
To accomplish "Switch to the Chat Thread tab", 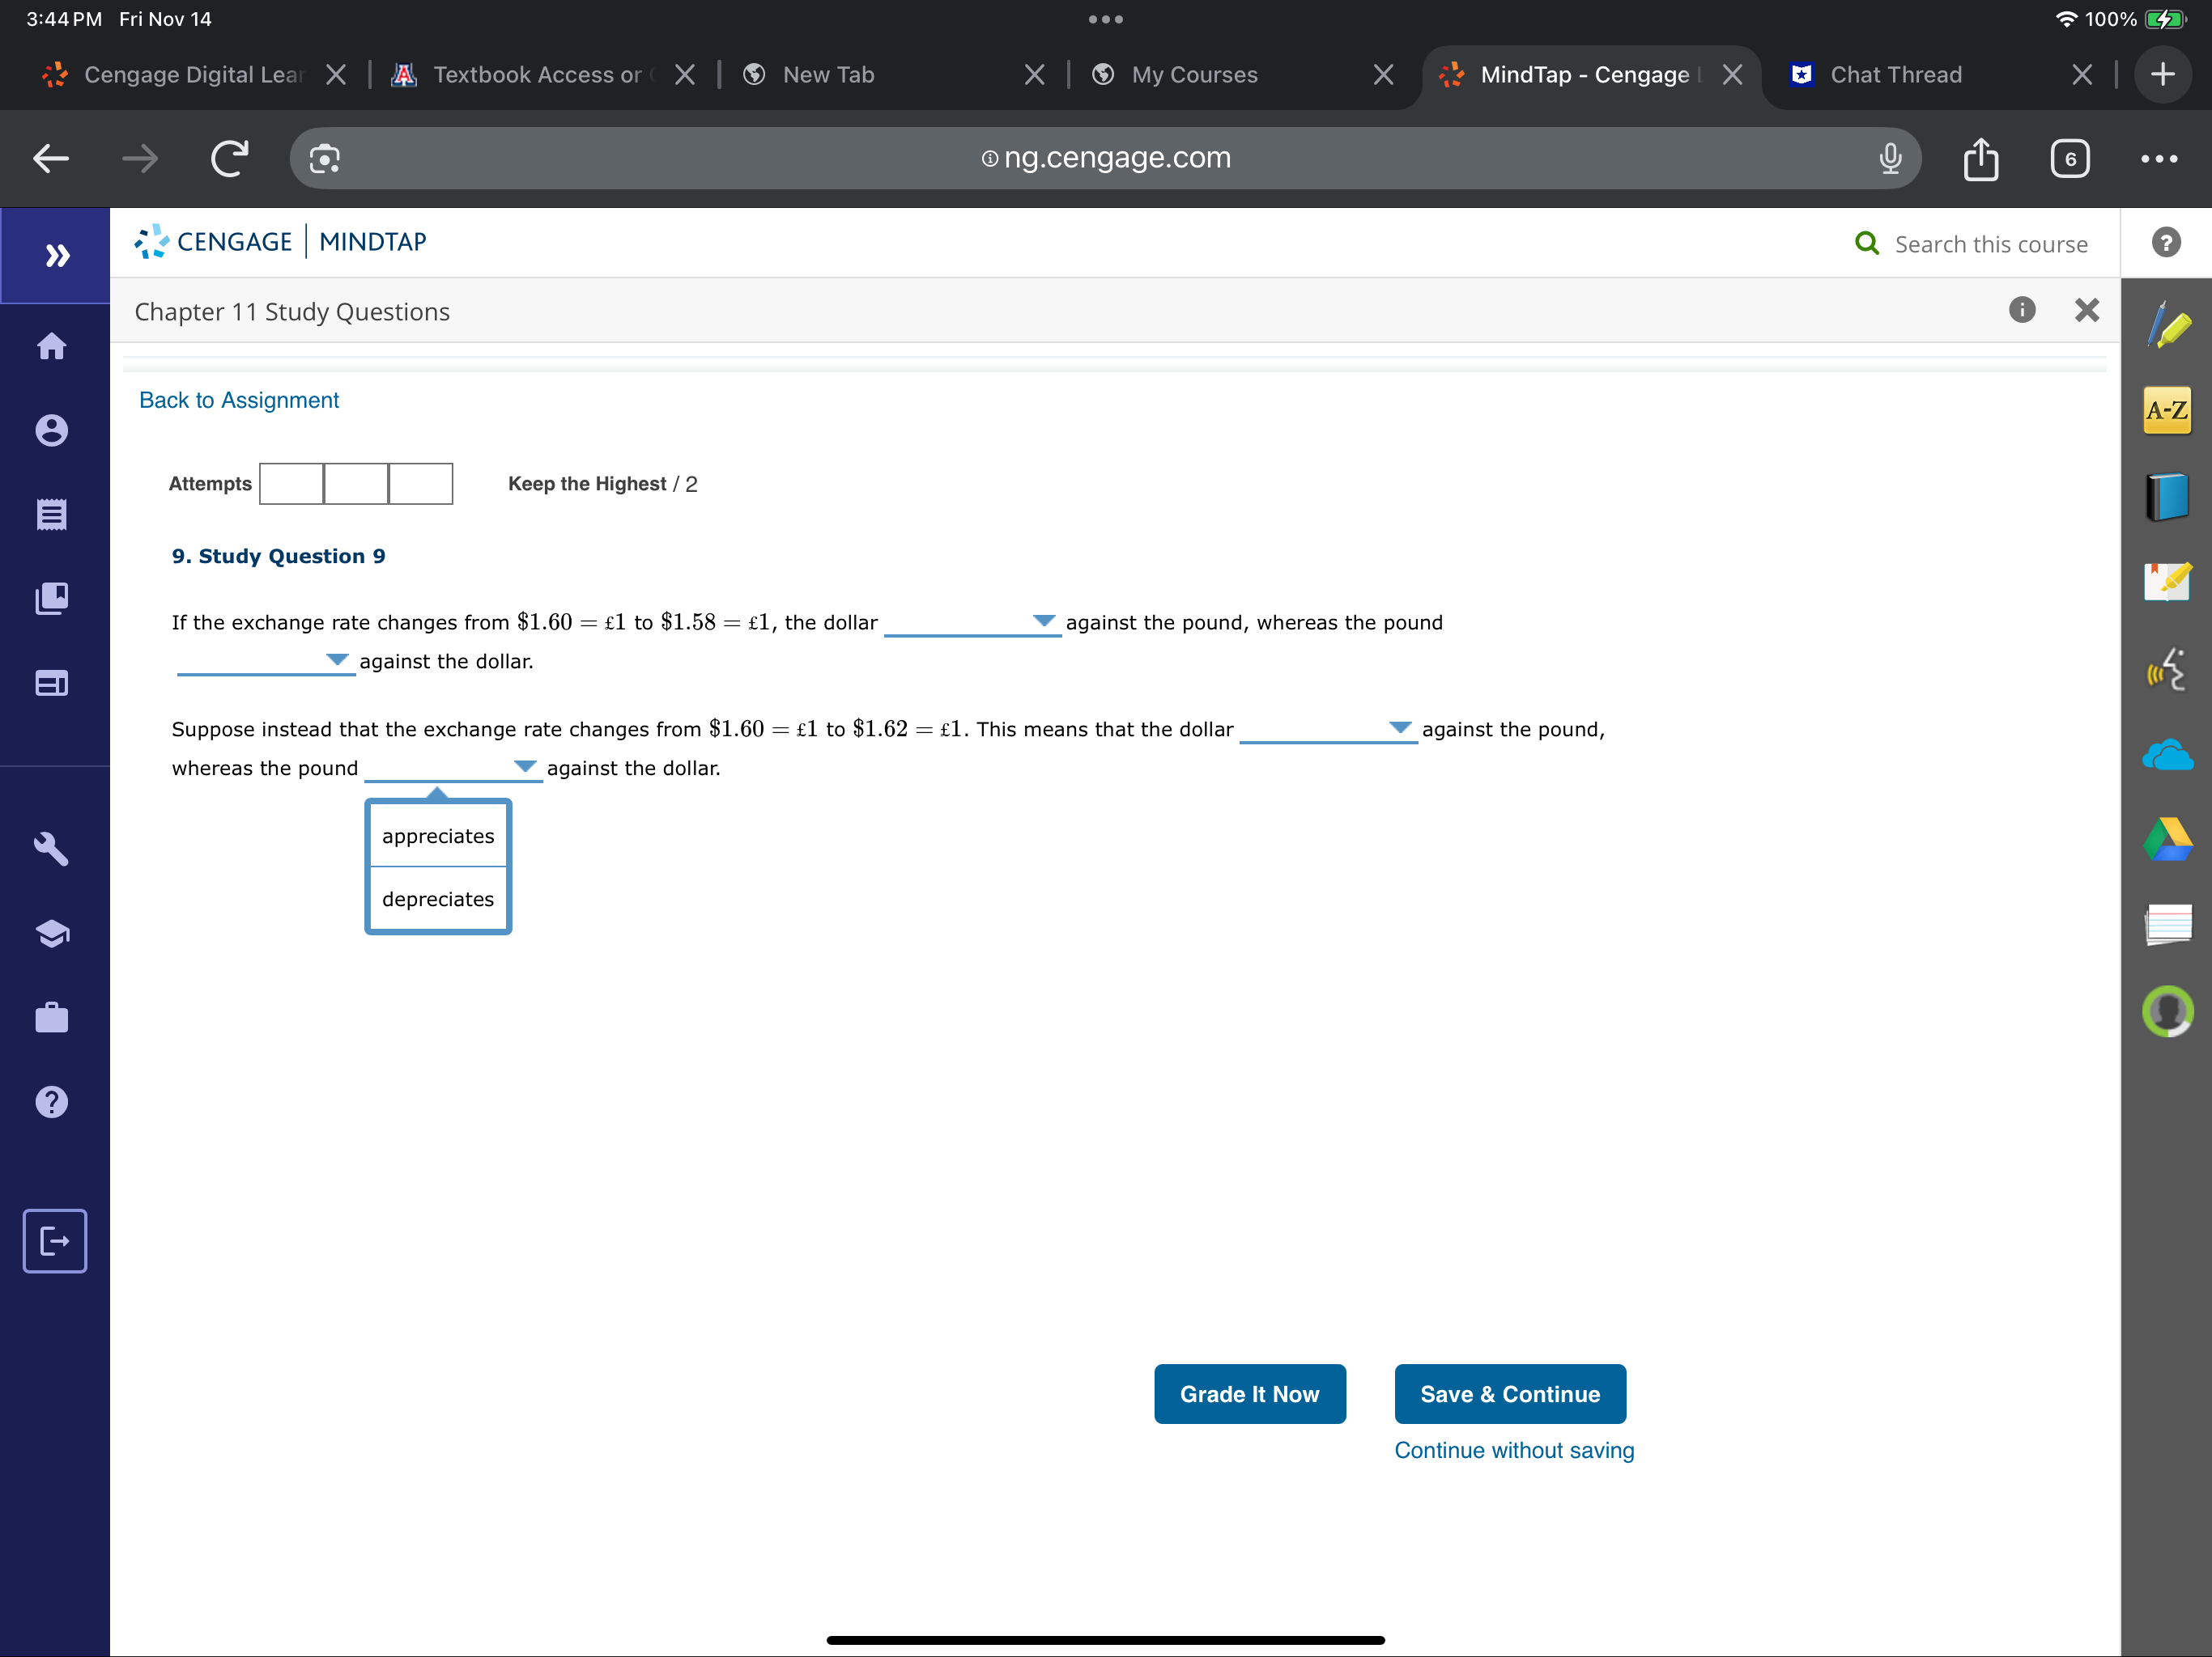I will coord(1895,75).
